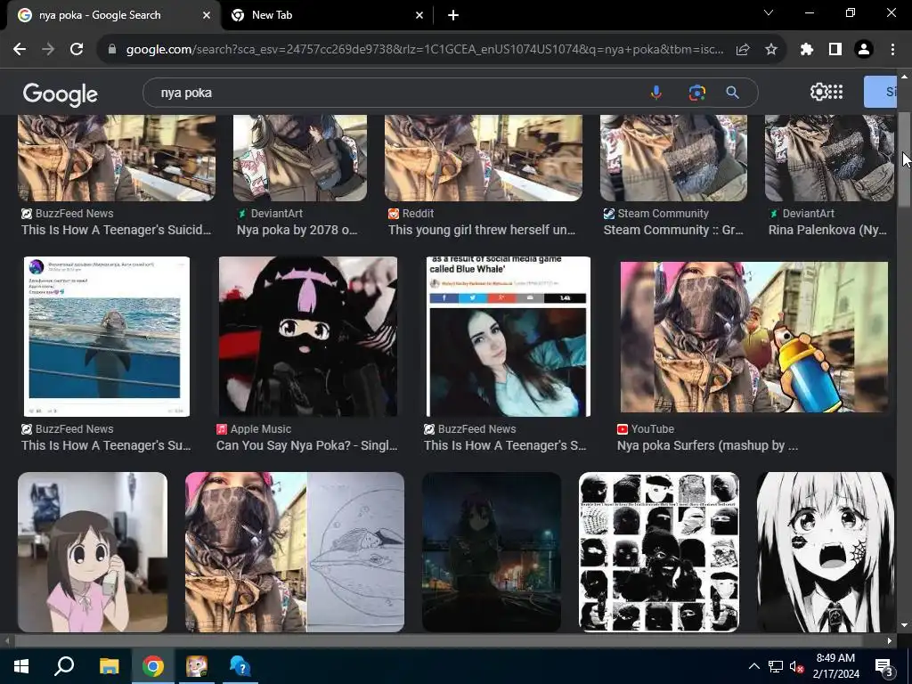
Task: Open black-and-white masks grid thumbnail
Action: (659, 552)
